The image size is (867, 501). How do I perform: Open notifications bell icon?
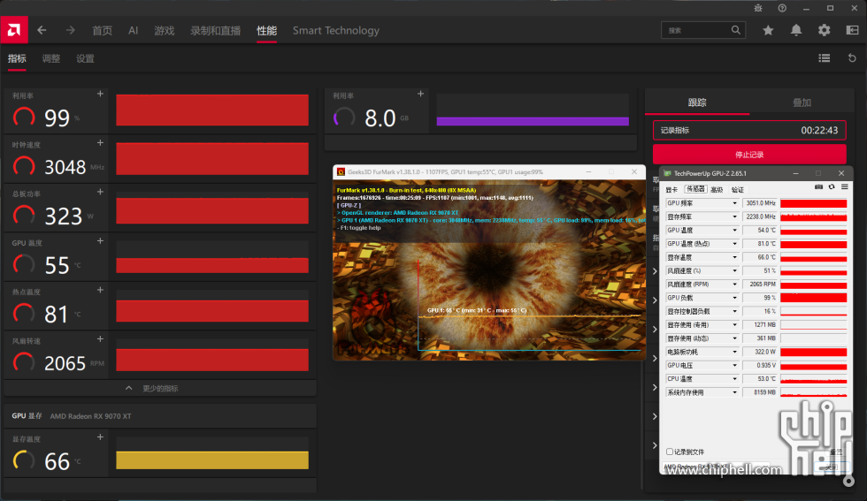click(795, 30)
